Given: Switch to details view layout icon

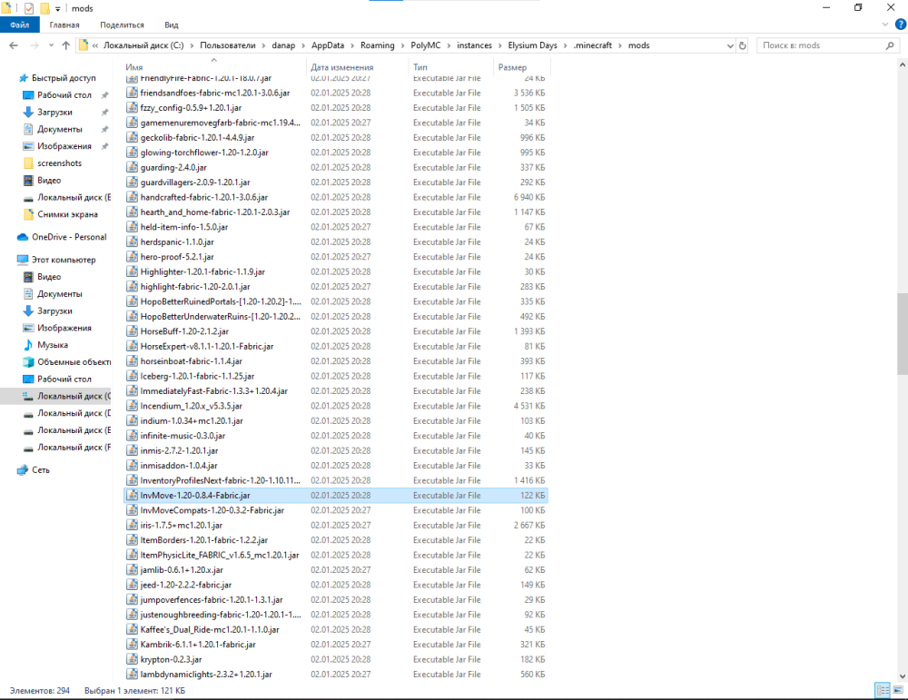Looking at the screenshot, I should pyautogui.click(x=883, y=690).
